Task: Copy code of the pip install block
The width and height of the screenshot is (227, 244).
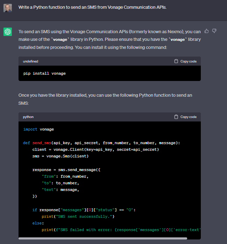Action: [185, 61]
